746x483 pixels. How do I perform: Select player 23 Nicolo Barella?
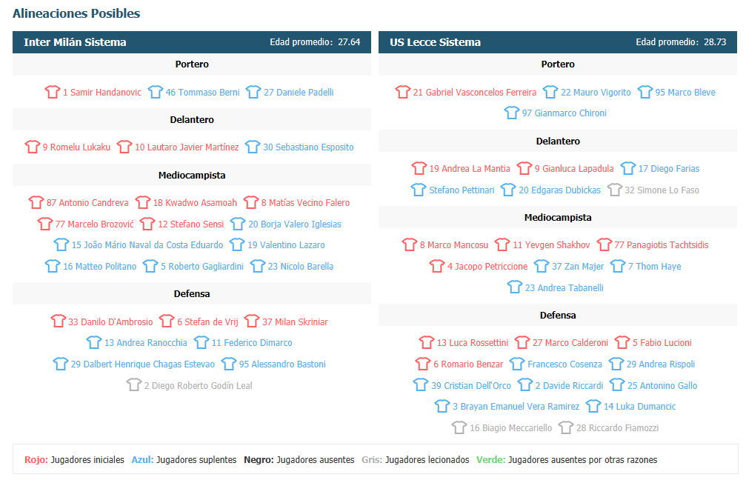click(x=301, y=267)
